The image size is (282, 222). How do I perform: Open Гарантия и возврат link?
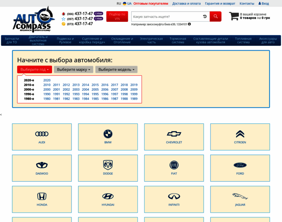tap(220, 3)
